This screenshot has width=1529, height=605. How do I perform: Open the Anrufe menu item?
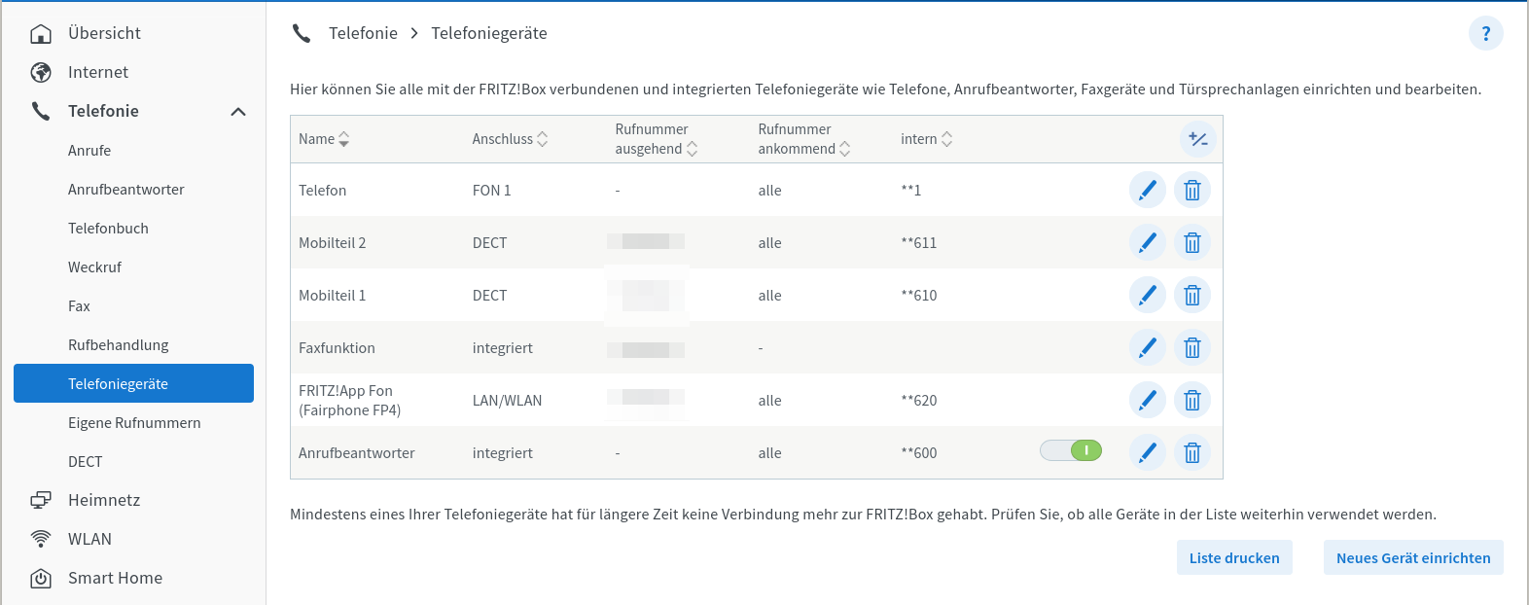point(89,151)
